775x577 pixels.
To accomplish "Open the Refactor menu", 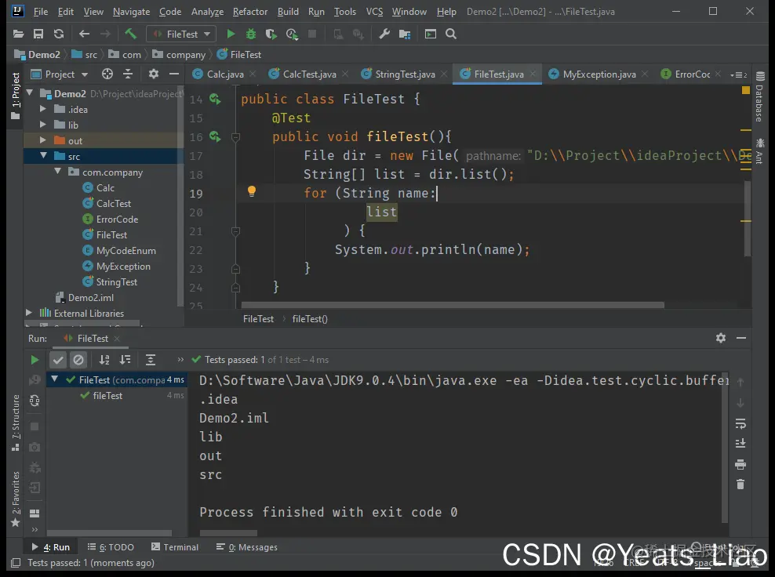I will (250, 11).
